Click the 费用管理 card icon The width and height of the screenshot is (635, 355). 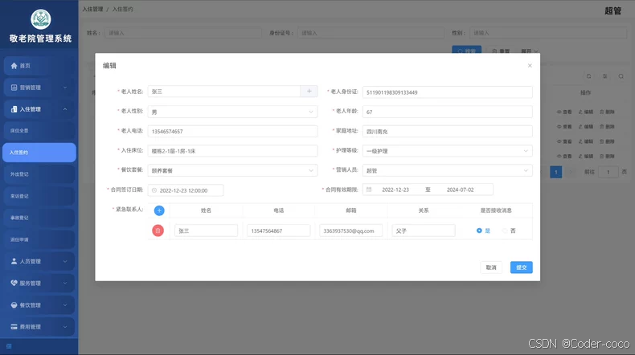[14, 327]
